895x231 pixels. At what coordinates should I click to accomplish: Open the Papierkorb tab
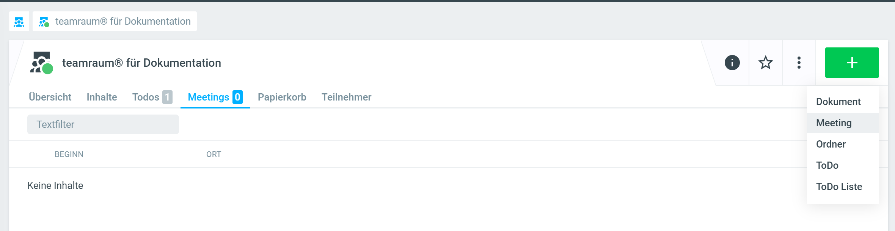(282, 97)
